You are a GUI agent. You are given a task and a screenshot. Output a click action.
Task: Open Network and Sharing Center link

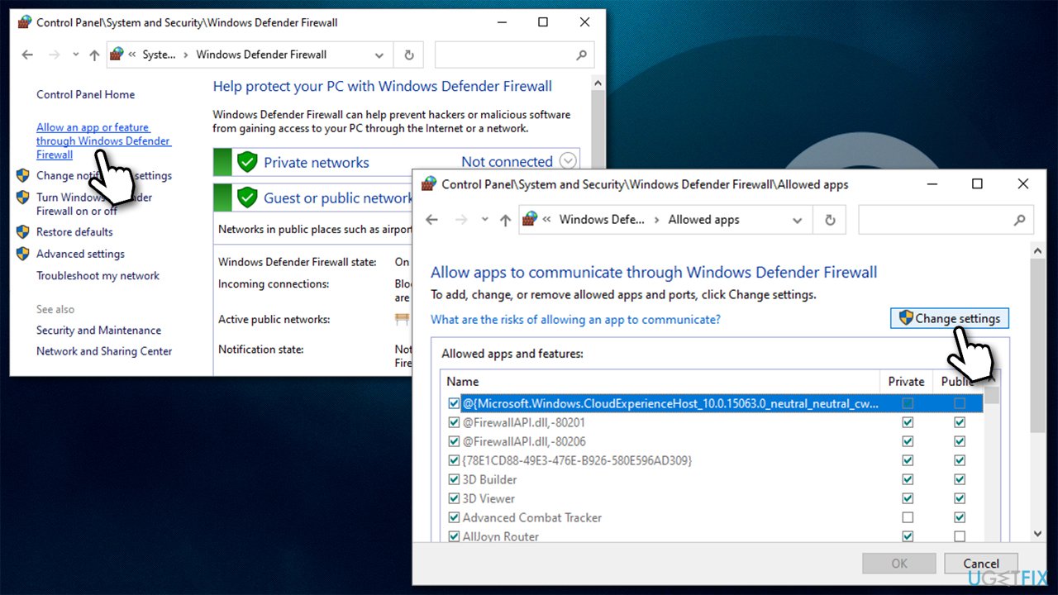[104, 351]
